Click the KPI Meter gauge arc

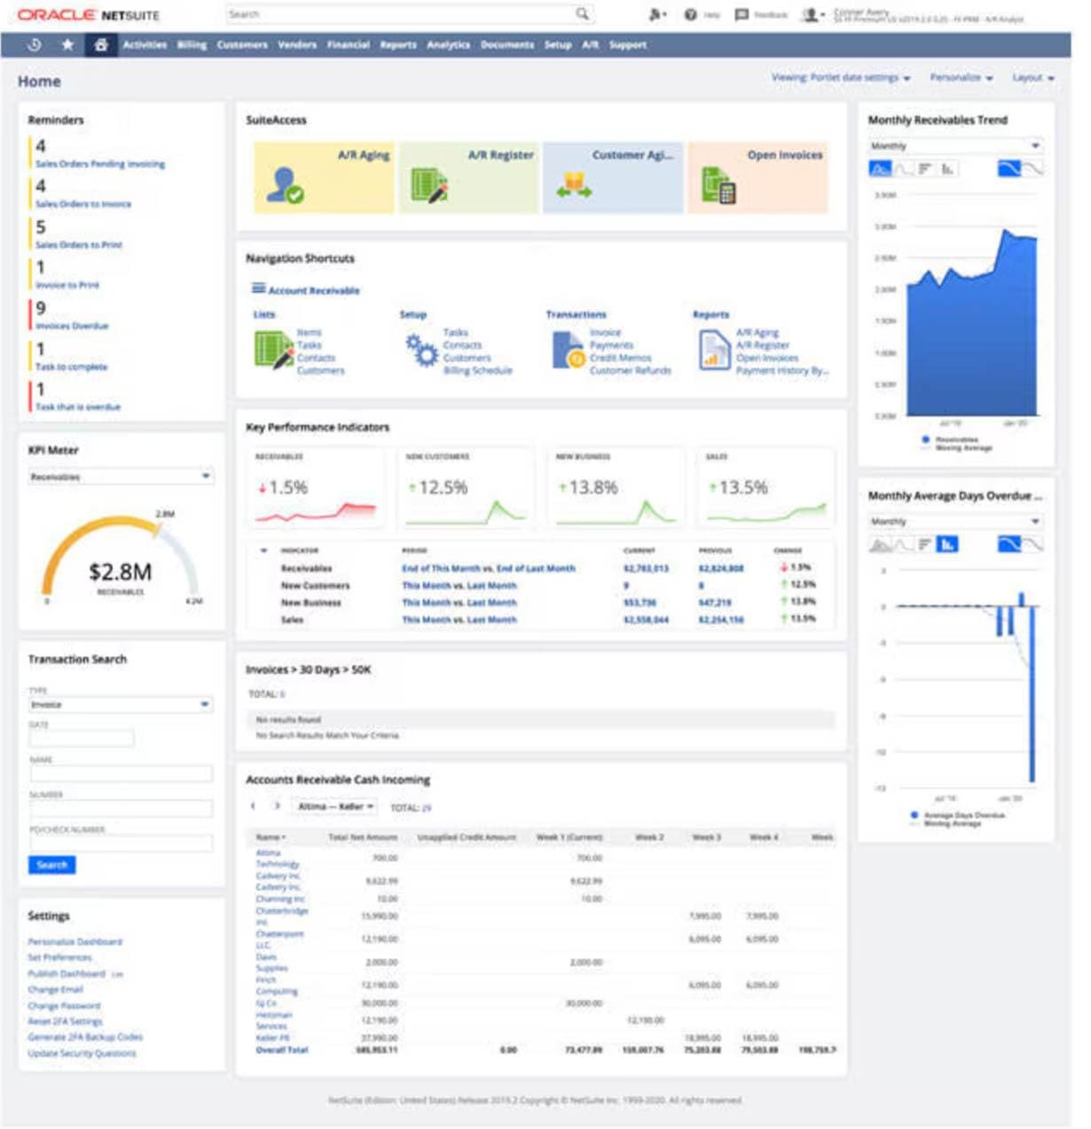click(x=119, y=555)
